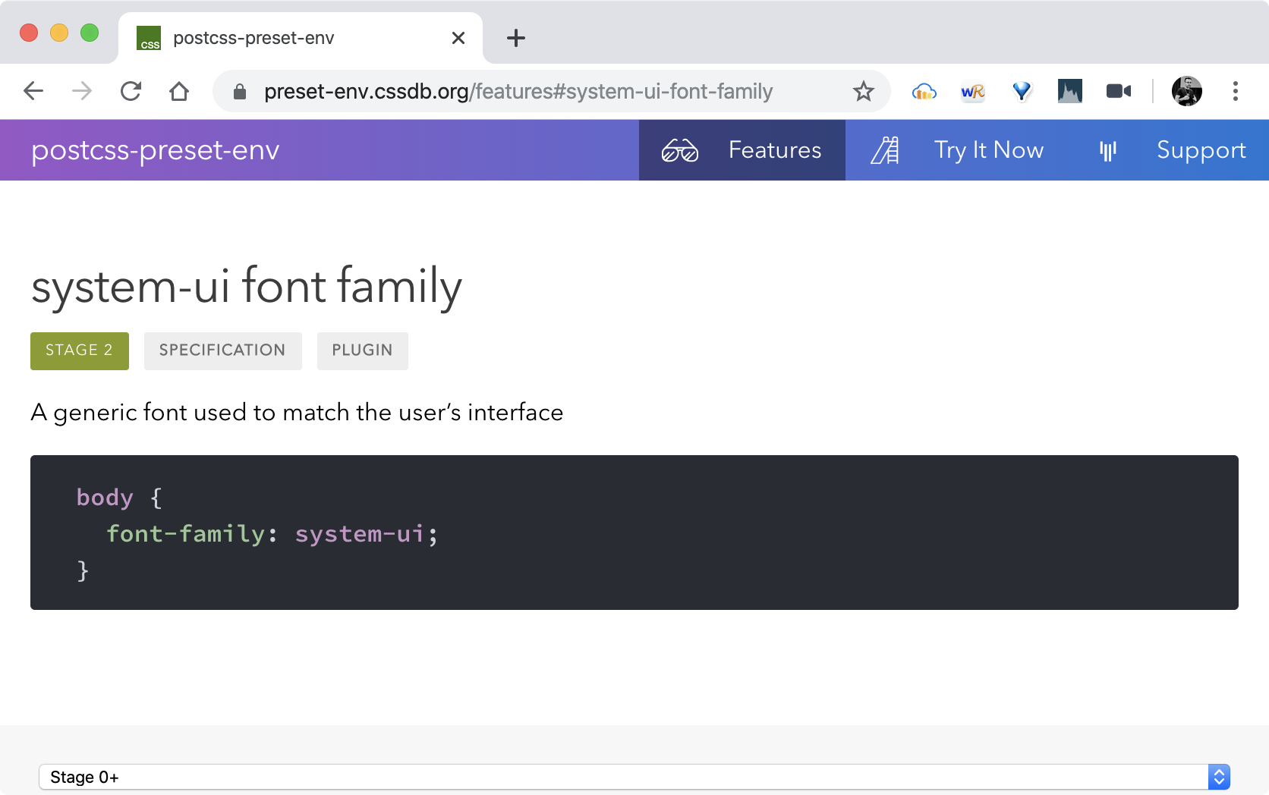1269x795 pixels.
Task: Open the cloud extension icon in toolbar
Action: pos(924,92)
